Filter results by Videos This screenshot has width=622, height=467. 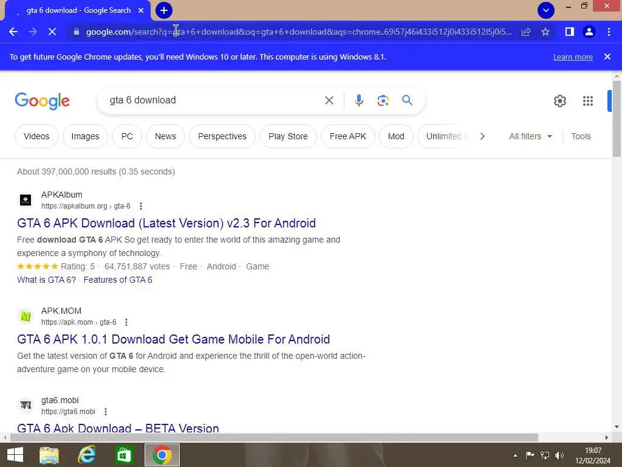[x=36, y=136]
